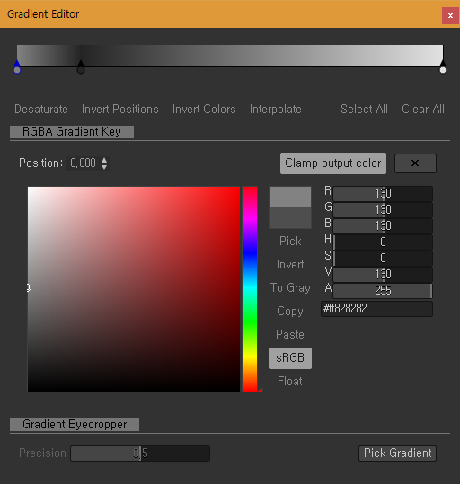Click Desaturate gradient option

41,109
